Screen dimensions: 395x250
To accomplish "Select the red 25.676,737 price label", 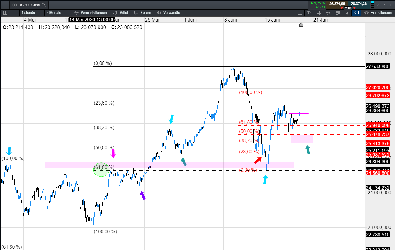I will click(x=378, y=134).
